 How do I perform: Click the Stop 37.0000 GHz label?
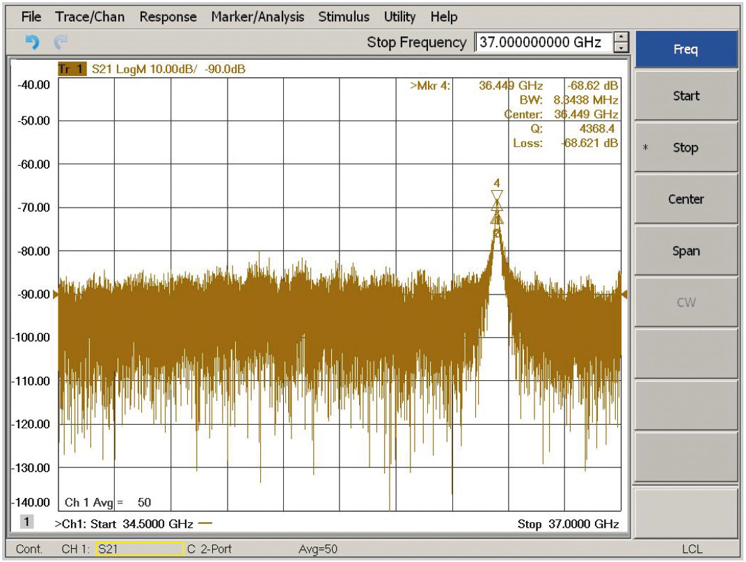click(x=568, y=524)
